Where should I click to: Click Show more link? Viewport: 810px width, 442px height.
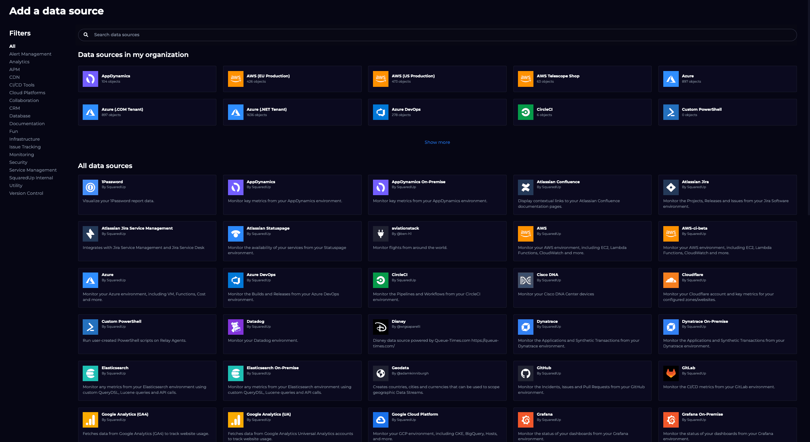tap(437, 142)
